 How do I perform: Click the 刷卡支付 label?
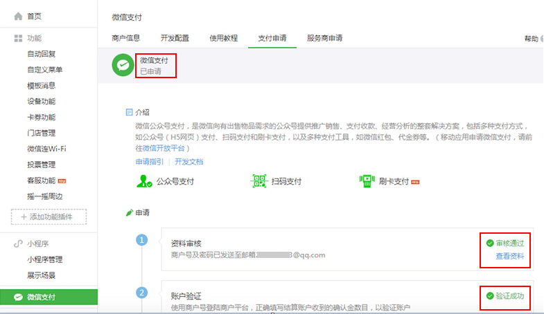pos(394,181)
